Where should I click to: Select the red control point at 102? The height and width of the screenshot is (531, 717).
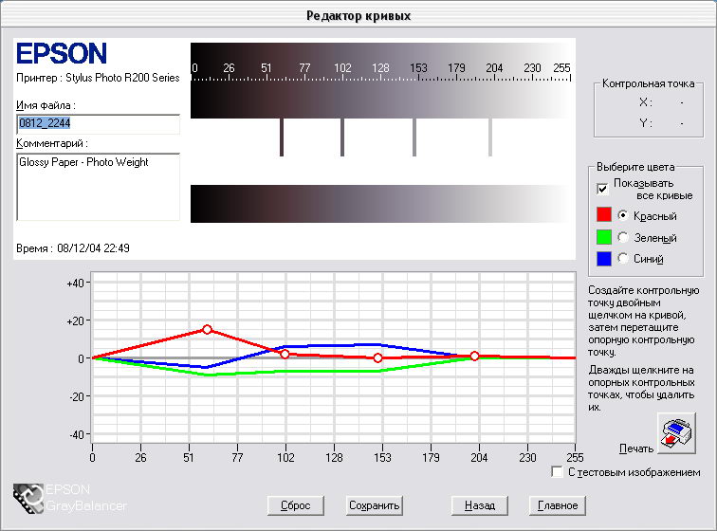coord(285,354)
